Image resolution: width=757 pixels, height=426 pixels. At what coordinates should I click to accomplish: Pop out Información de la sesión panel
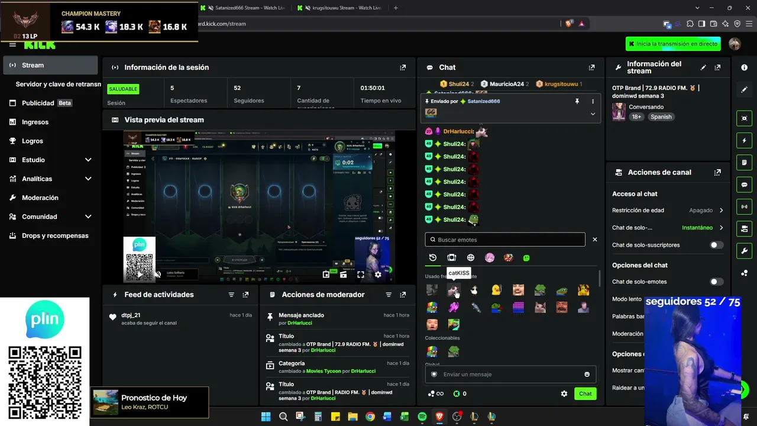point(403,67)
